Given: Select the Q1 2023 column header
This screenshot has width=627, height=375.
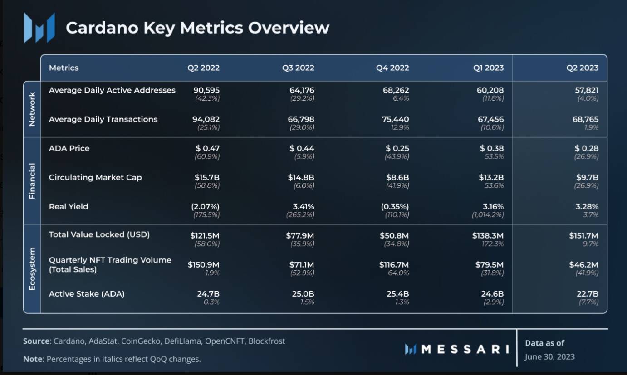Looking at the screenshot, I should click(488, 68).
